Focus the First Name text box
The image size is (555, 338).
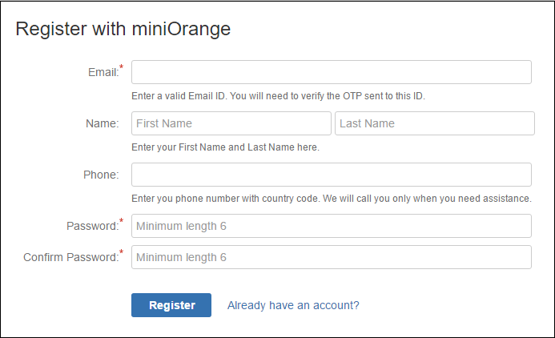[231, 123]
